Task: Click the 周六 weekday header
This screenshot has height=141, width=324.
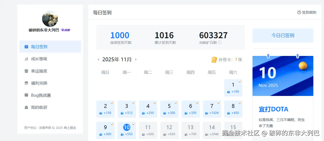Action: click(x=233, y=72)
